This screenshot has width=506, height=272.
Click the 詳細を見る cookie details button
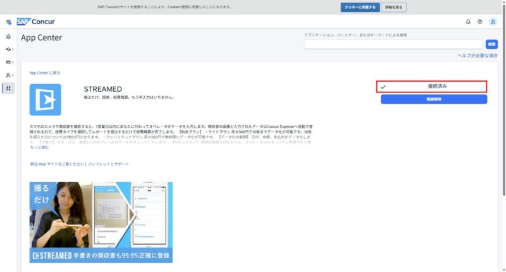(x=393, y=7)
